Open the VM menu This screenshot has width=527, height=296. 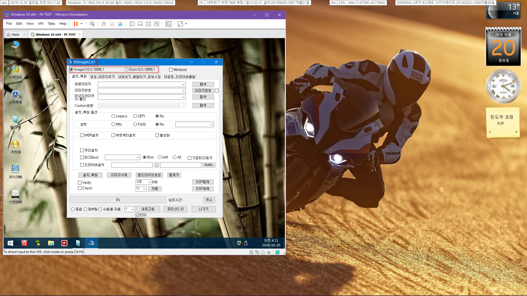coord(41,24)
